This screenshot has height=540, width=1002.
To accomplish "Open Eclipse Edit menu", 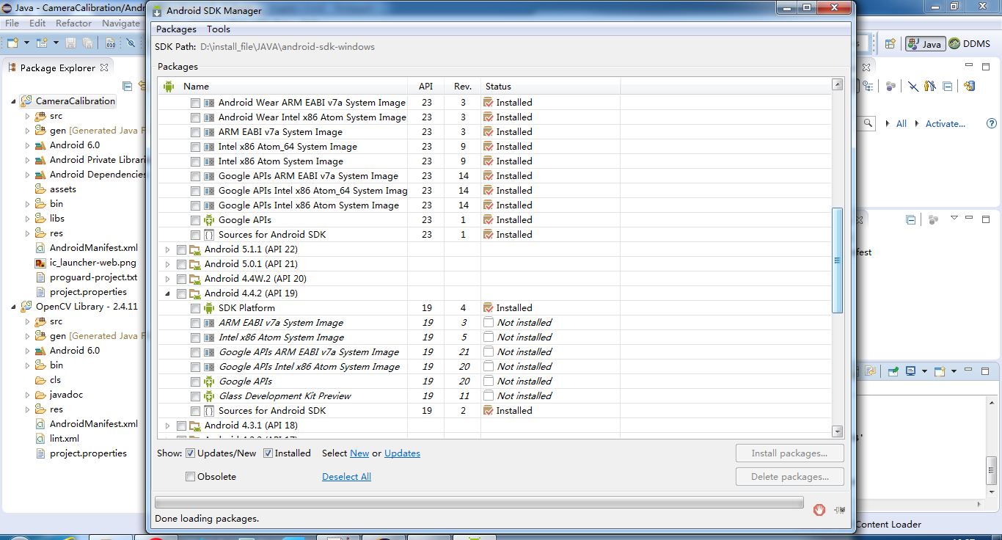I will pos(37,23).
